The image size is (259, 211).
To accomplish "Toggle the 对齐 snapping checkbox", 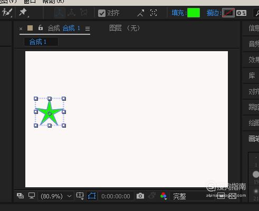I will point(102,13).
